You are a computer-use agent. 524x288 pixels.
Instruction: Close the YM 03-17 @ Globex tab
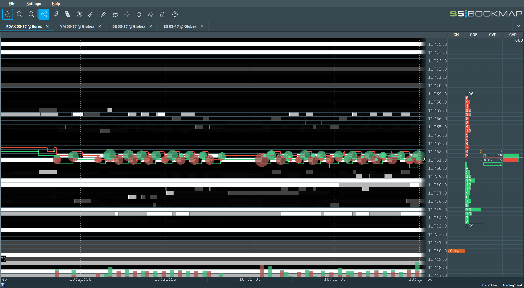click(100, 26)
